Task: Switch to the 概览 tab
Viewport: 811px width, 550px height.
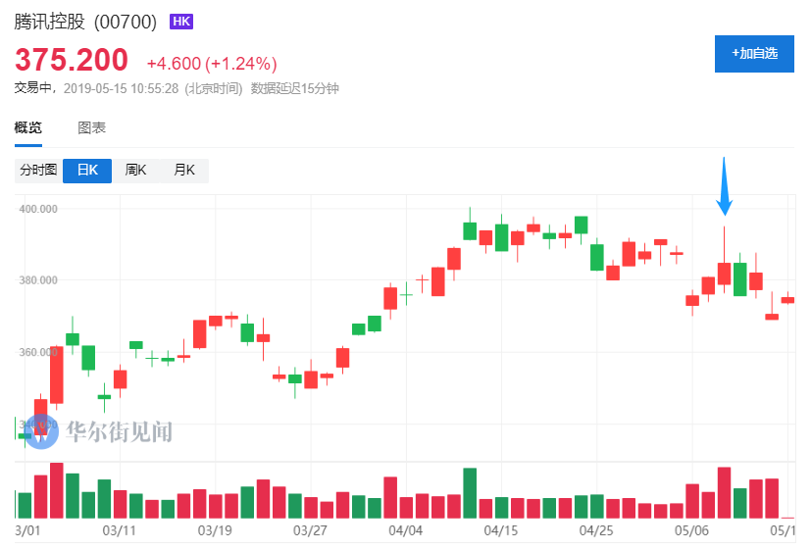Action: [x=27, y=127]
